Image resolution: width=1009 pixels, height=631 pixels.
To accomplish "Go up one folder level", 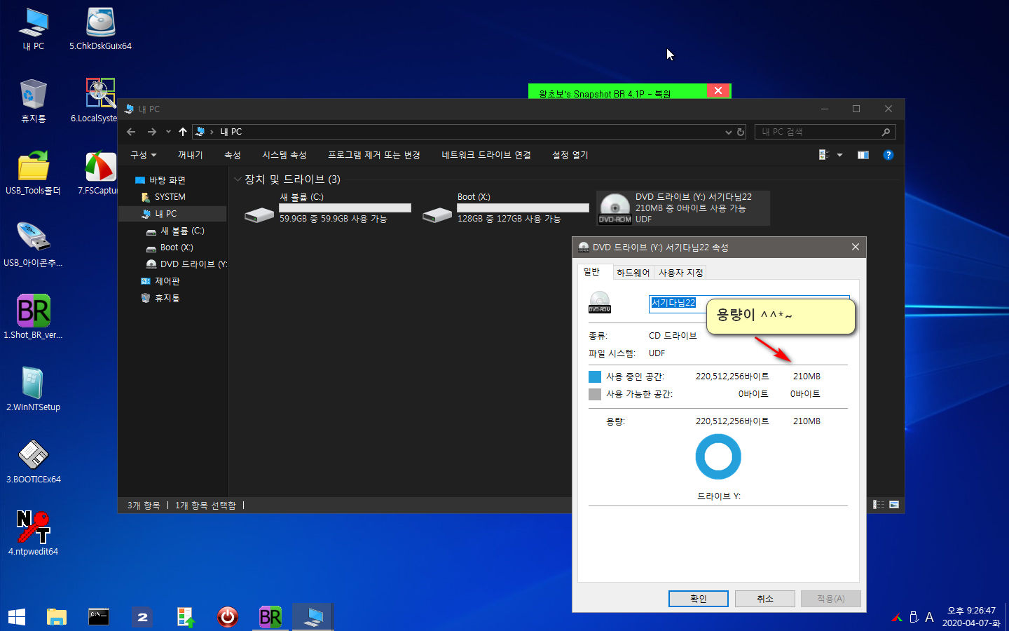I will (x=183, y=132).
